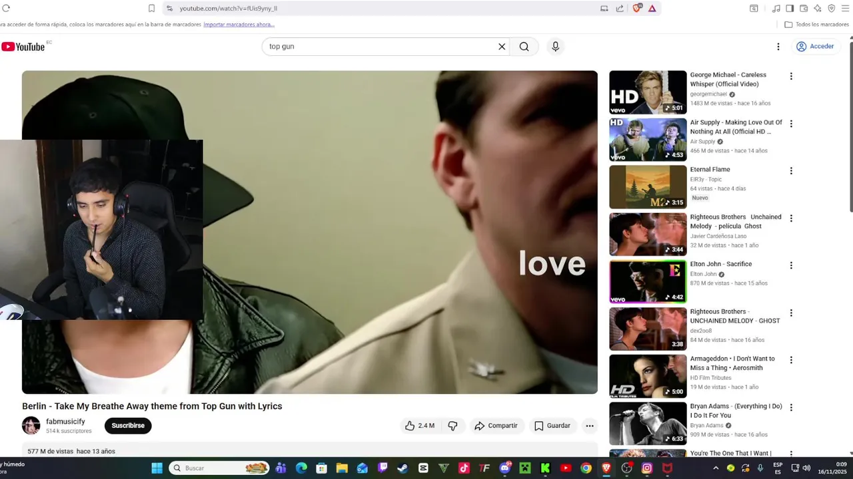Open the 'Todos los marcadores' bookmarks folder
Viewport: 853px width, 479px height.
pos(816,25)
